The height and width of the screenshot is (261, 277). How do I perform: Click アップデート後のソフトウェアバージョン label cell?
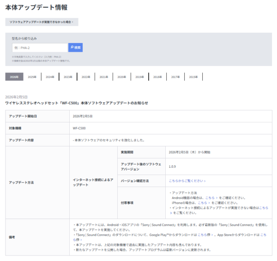pos(141,166)
